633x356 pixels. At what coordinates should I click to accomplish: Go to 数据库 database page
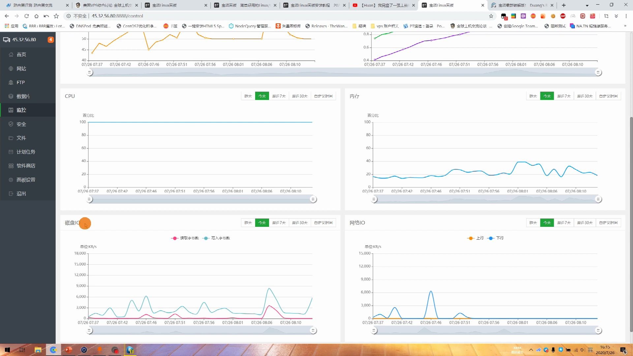pyautogui.click(x=23, y=96)
